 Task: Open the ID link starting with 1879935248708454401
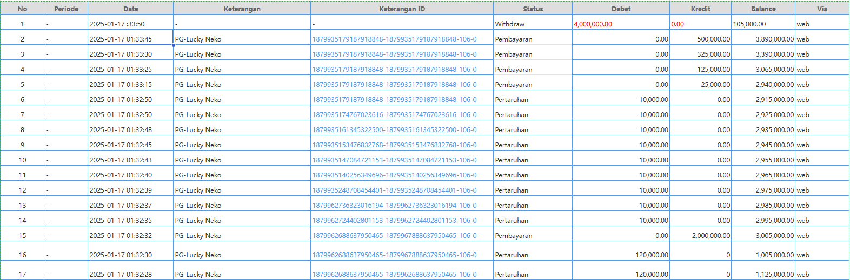(394, 190)
